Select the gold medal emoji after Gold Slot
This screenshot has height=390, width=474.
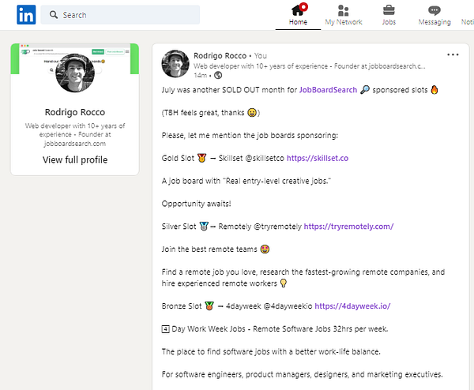tap(201, 158)
